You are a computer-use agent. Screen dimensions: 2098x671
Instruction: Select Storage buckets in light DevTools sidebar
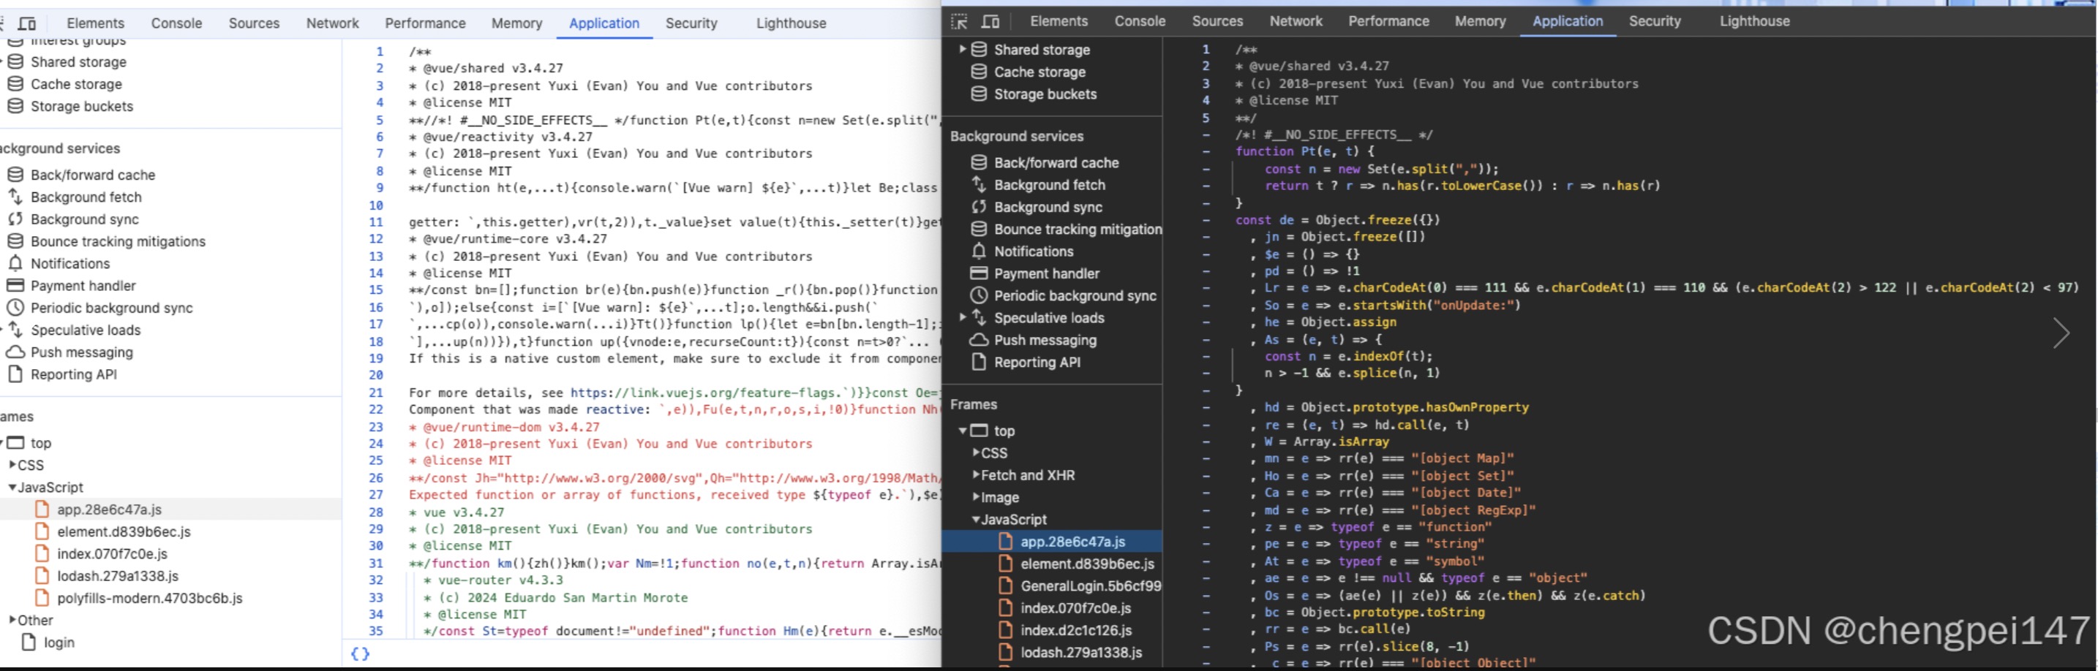[x=81, y=106]
